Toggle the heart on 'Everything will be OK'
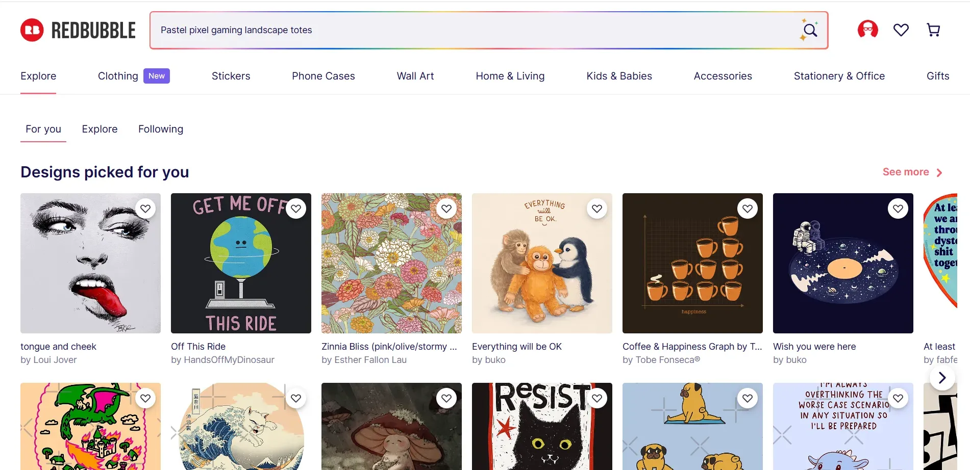The width and height of the screenshot is (970, 470). point(596,208)
